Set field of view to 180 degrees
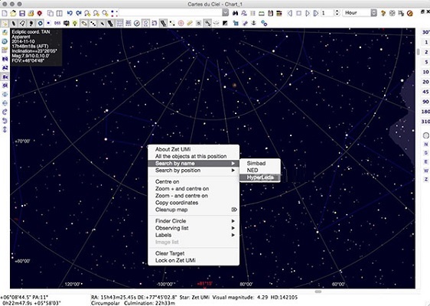The image size is (430, 306). [x=425, y=112]
